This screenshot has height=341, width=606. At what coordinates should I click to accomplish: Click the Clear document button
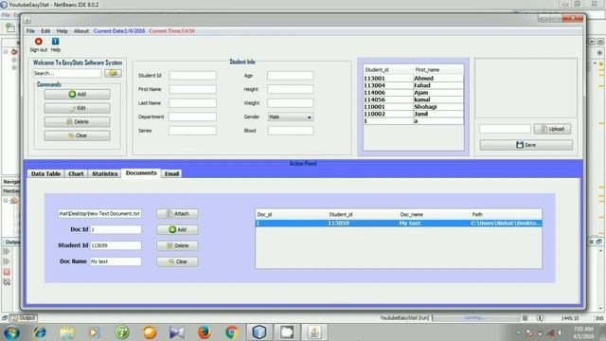point(177,261)
